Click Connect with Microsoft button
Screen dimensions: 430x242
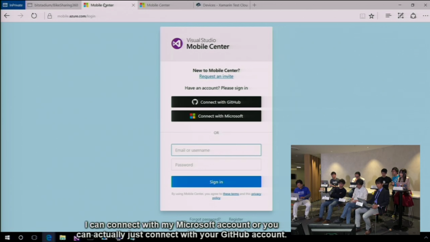[x=216, y=116]
